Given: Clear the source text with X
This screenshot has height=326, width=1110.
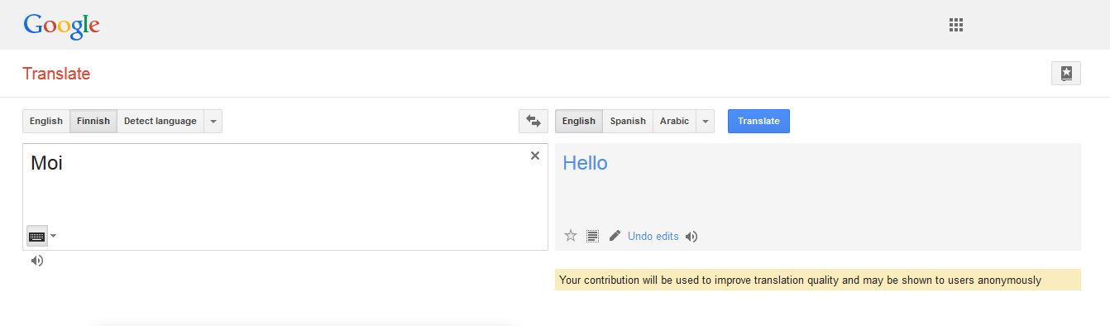Looking at the screenshot, I should click(534, 156).
